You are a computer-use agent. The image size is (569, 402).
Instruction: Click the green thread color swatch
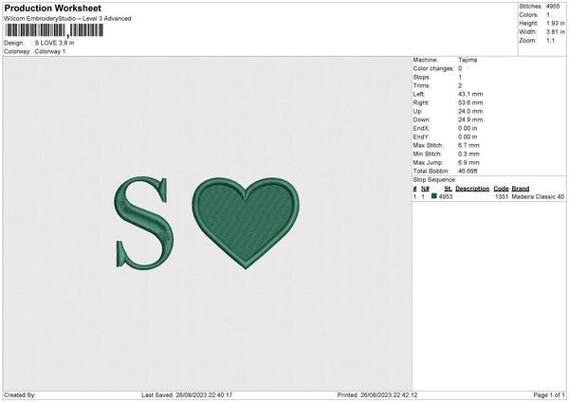[434, 196]
